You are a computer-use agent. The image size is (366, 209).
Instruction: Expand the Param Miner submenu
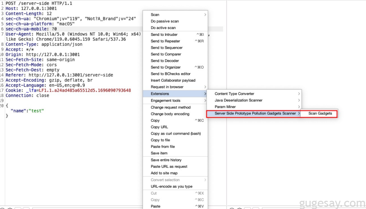225,107
